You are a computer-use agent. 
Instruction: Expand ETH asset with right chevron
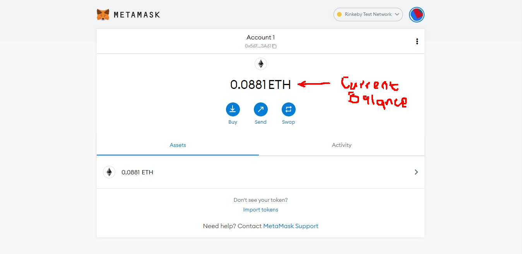[x=416, y=172]
